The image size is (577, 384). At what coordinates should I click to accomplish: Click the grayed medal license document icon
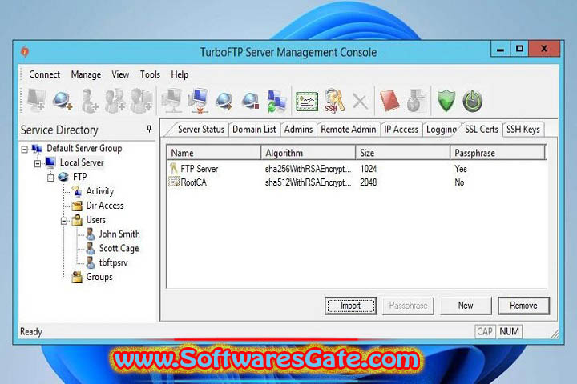click(x=416, y=101)
